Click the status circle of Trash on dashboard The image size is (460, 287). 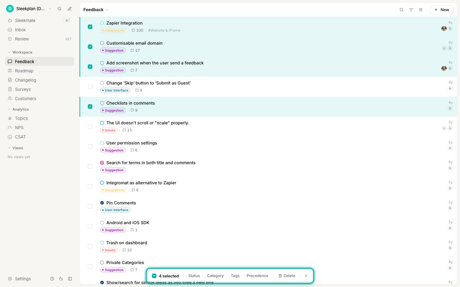coord(102,243)
